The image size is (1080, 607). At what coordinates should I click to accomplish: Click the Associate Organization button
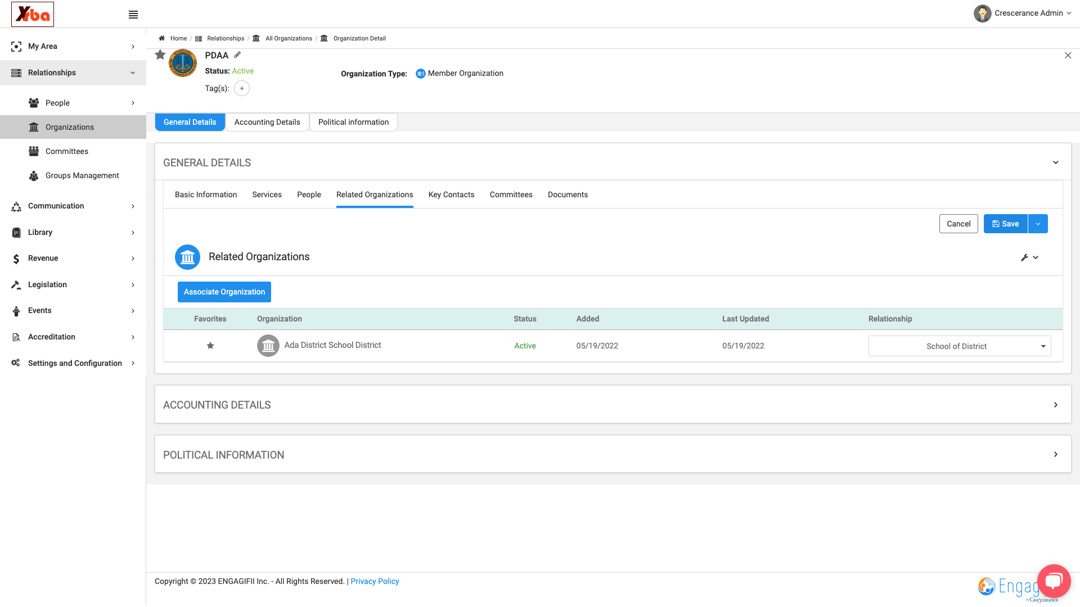point(224,292)
